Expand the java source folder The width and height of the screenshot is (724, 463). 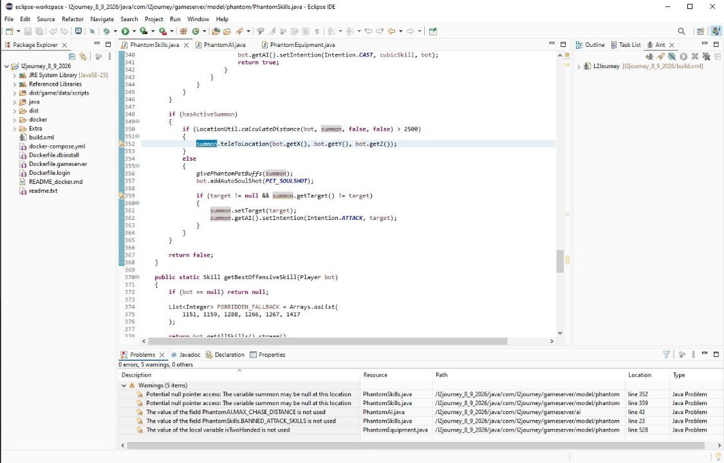pyautogui.click(x=14, y=102)
